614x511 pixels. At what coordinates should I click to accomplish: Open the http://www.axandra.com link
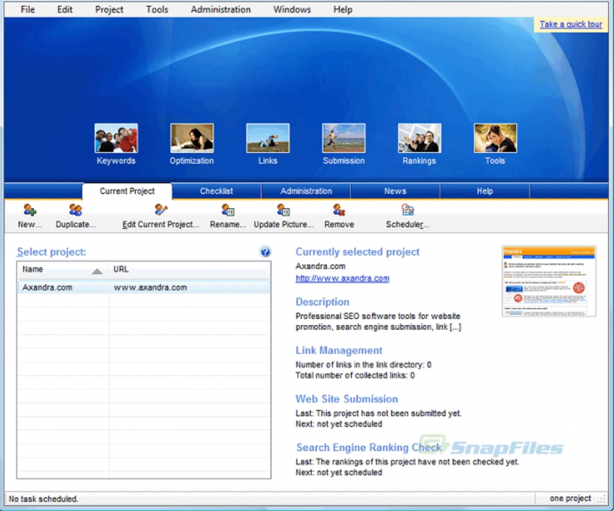pyautogui.click(x=342, y=278)
